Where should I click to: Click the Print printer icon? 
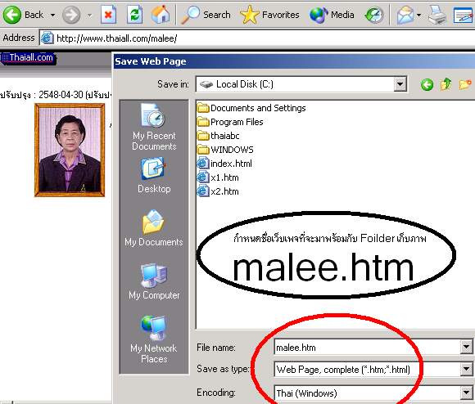(x=437, y=15)
